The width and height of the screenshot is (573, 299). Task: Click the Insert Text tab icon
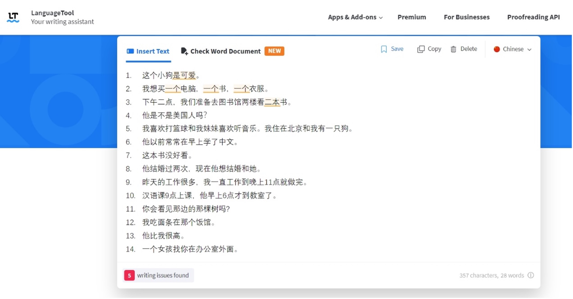(x=130, y=51)
